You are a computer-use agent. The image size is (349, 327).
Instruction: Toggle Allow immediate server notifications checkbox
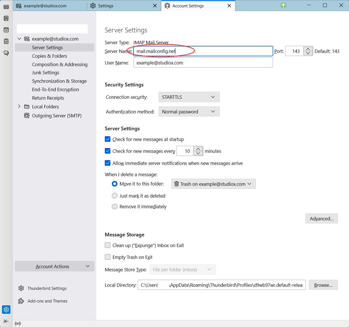point(108,163)
